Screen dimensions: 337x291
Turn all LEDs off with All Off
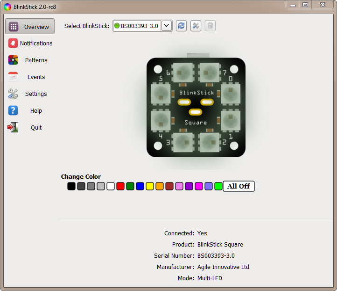(x=239, y=186)
